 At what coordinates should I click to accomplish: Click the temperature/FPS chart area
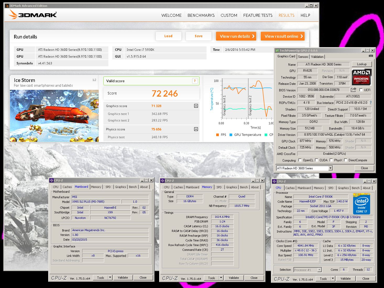247,99
